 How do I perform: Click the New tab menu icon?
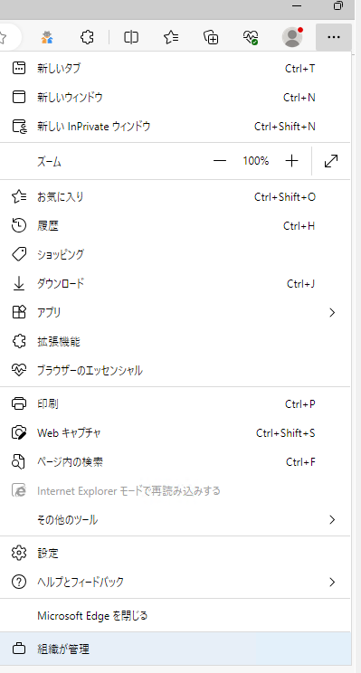[x=19, y=68]
